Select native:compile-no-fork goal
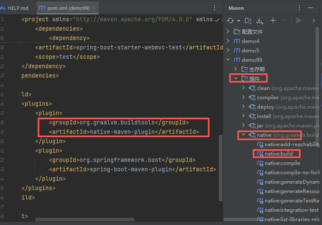Viewport: 322px width, 225px height. (288, 173)
